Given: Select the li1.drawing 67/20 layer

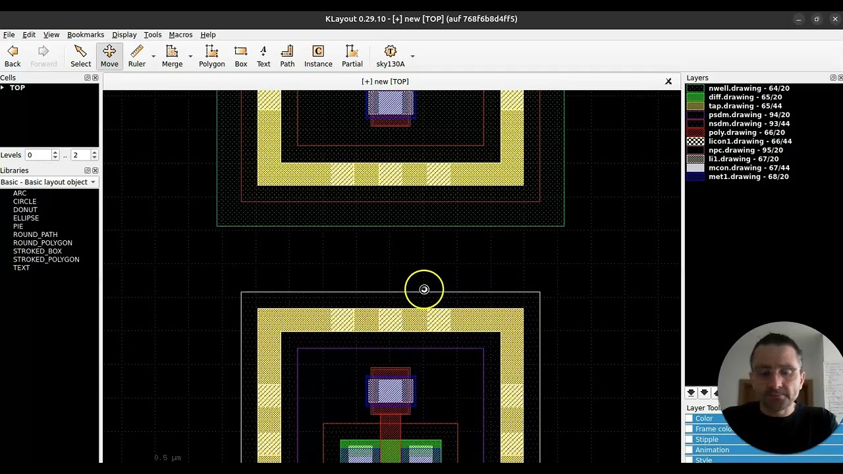Looking at the screenshot, I should pos(744,159).
